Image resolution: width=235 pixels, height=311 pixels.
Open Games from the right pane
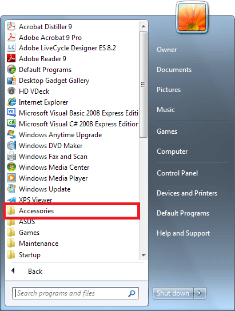[x=167, y=131]
